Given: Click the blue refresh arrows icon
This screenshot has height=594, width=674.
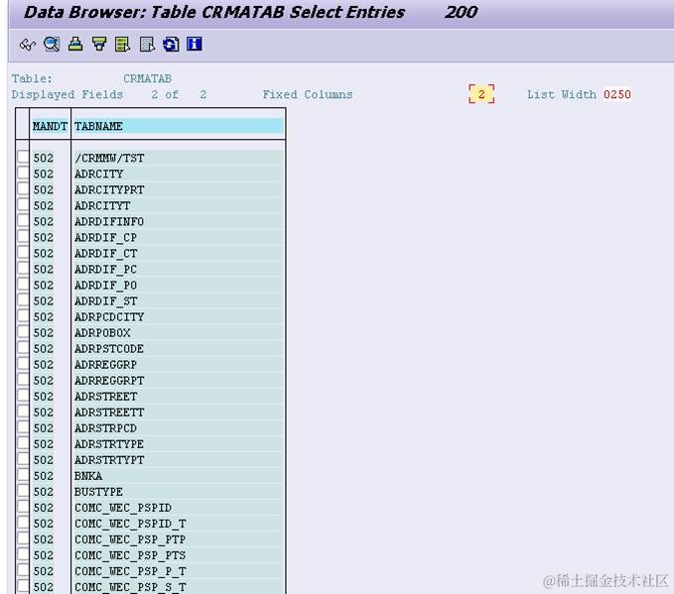Looking at the screenshot, I should (x=171, y=45).
